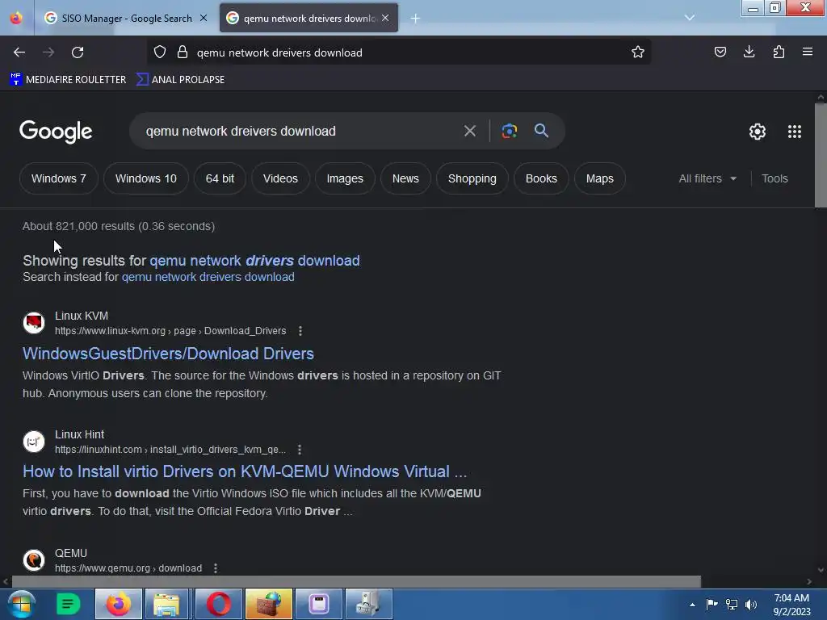Open Google quick settings gear

[758, 132]
